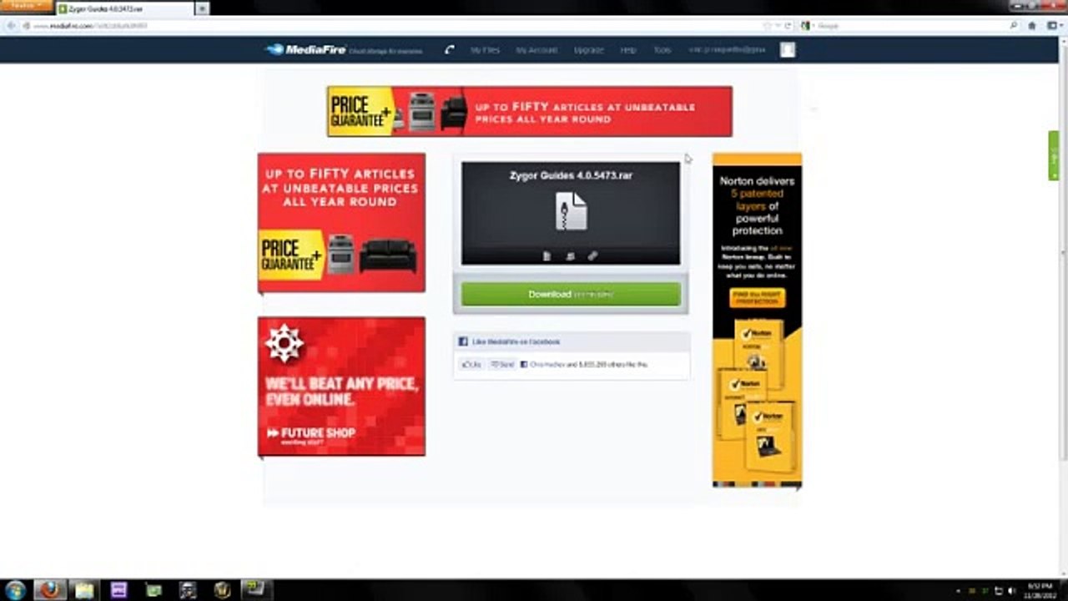Screen dimensions: 1068x601
Task: Click the Firefox icon in the taskbar
Action: [50, 590]
